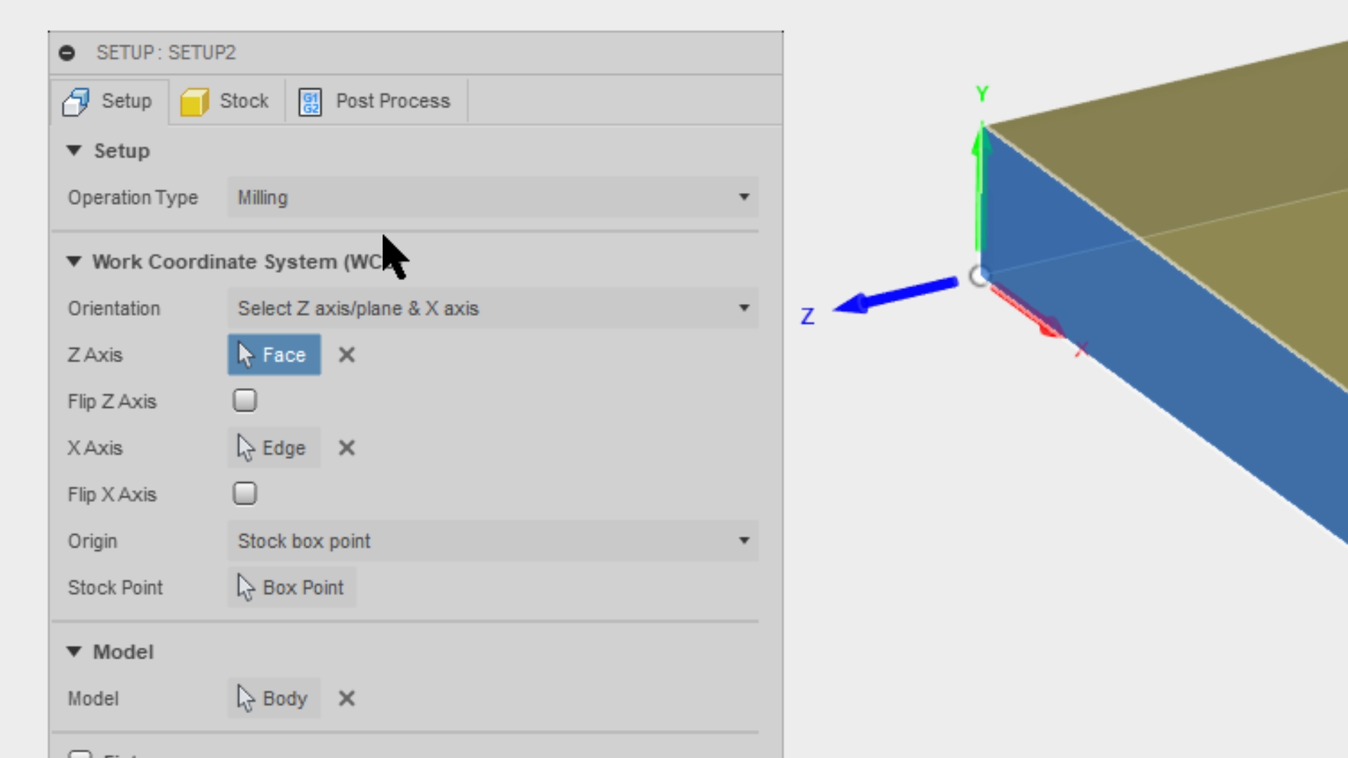Click the Box Point button for Stock Point
This screenshot has width=1348, height=758.
click(291, 587)
